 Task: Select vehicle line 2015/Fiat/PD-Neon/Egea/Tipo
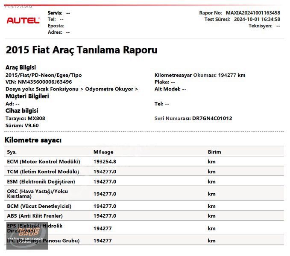(44, 75)
